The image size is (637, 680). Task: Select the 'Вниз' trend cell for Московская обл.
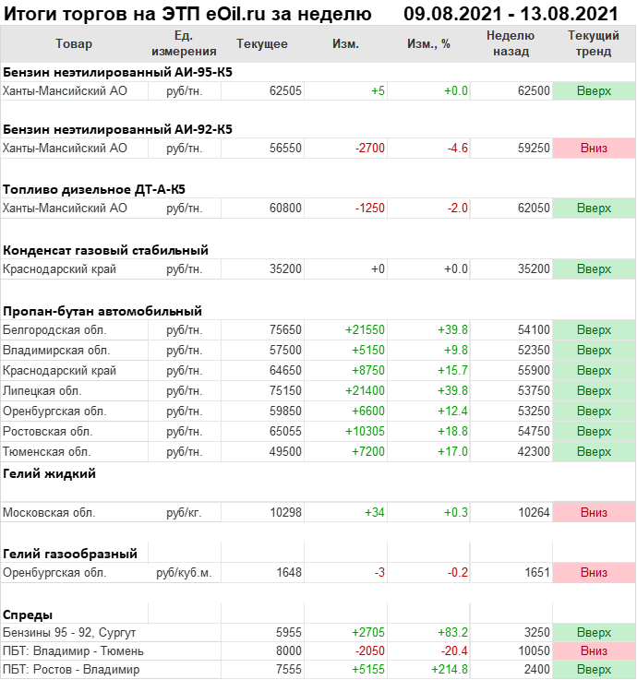(594, 512)
